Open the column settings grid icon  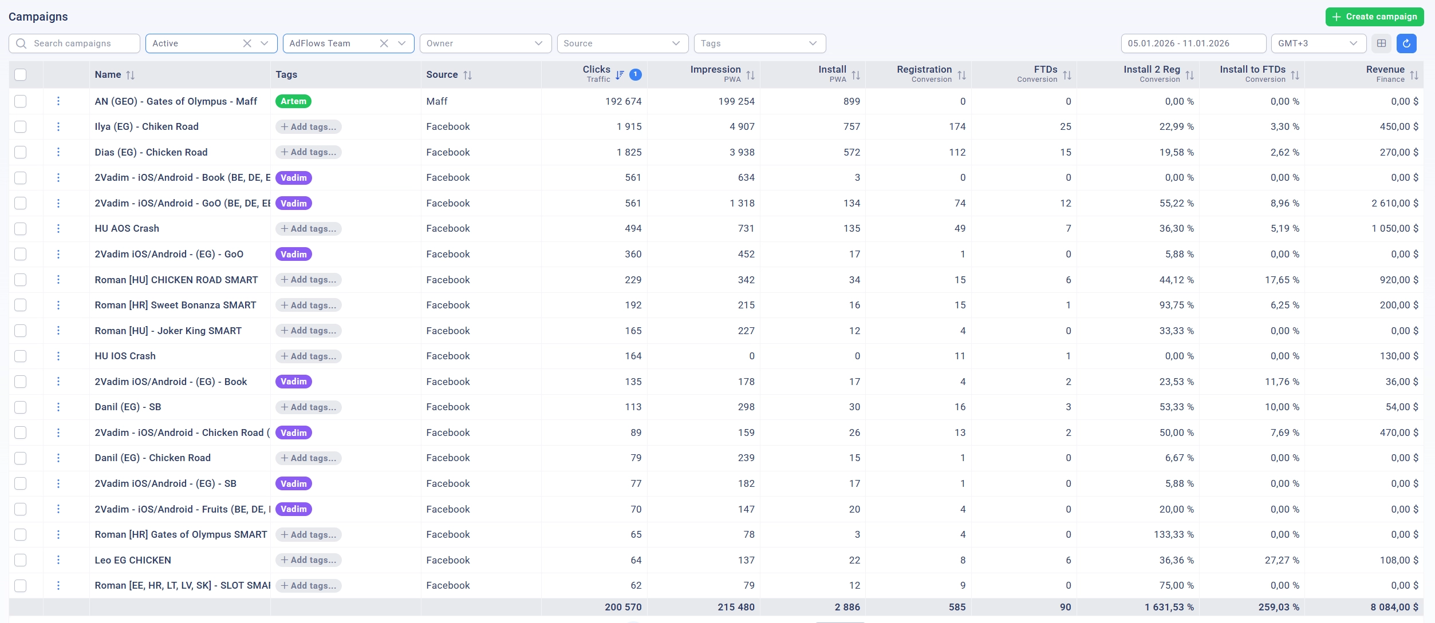1381,43
